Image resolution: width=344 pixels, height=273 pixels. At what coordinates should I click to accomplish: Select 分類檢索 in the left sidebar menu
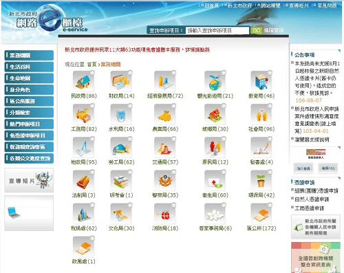29,113
